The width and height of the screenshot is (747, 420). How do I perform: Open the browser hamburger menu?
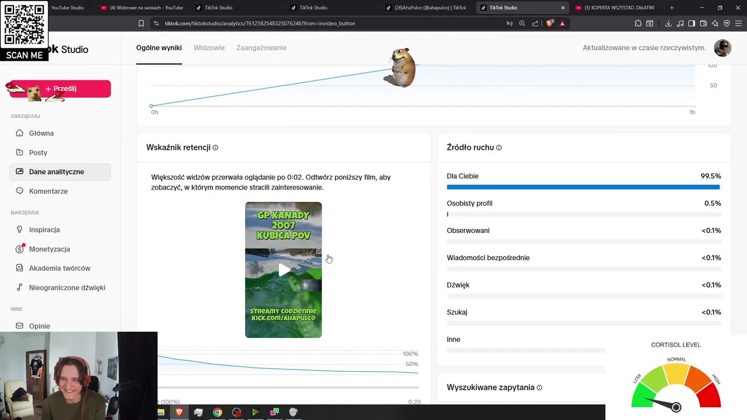click(738, 23)
